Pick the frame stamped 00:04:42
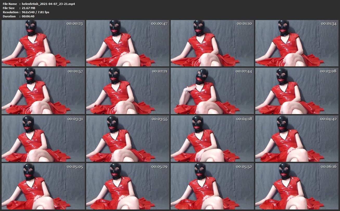The height and width of the screenshot is (211, 340). [x=297, y=139]
